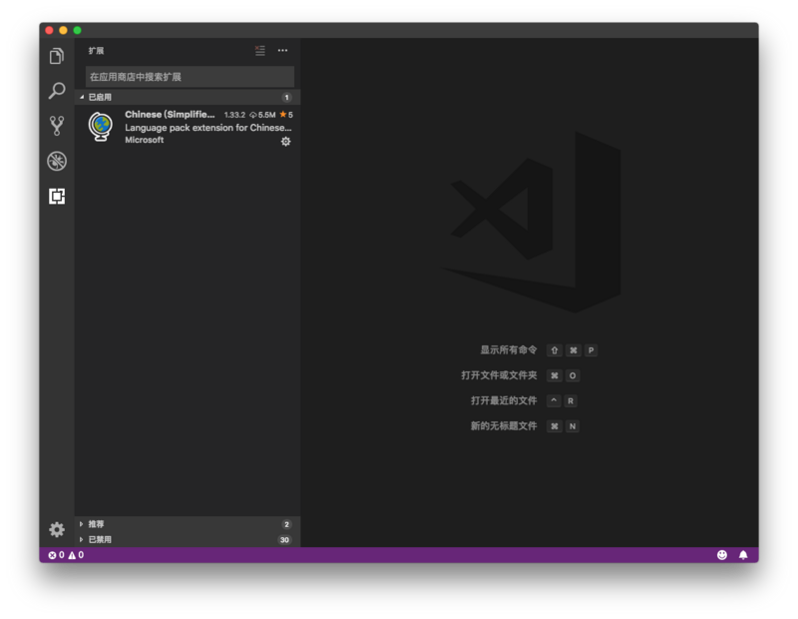Open the Debug view
Image resolution: width=798 pixels, height=619 pixels.
tap(57, 161)
